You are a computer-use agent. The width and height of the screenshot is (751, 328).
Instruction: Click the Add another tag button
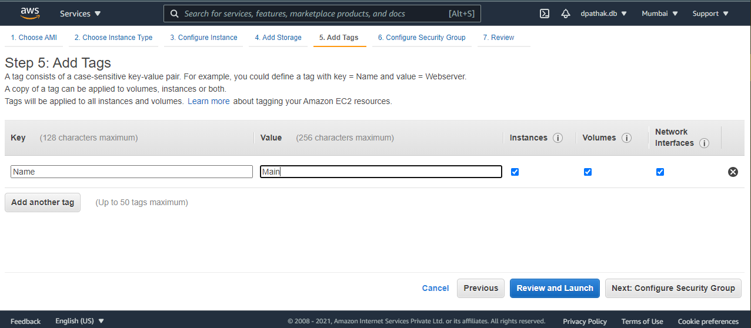[42, 202]
